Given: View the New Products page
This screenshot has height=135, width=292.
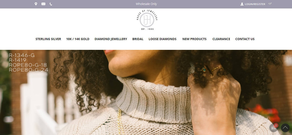Looking at the screenshot, I should coord(194,39).
